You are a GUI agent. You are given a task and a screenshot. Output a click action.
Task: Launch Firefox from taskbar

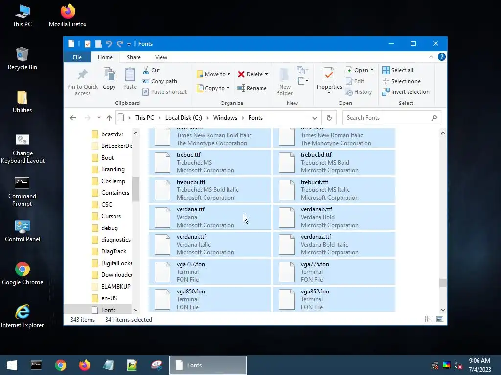(84, 365)
